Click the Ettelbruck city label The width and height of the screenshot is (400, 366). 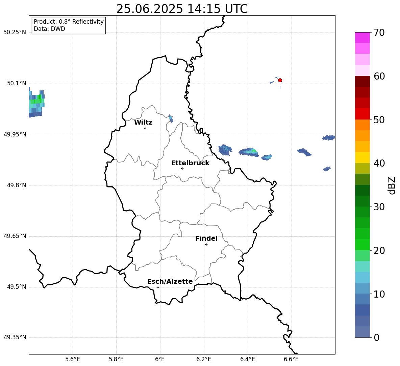(x=190, y=163)
